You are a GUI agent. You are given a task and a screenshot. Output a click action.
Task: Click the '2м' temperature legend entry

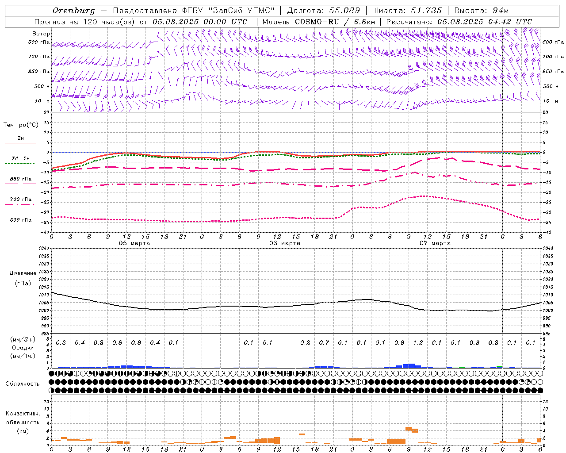pos(21,138)
